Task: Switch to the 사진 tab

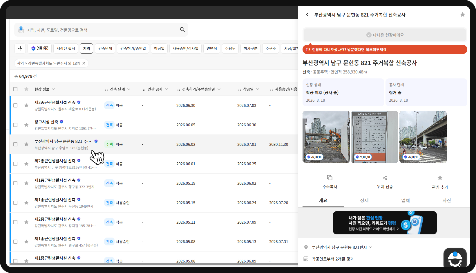Action: [447, 200]
